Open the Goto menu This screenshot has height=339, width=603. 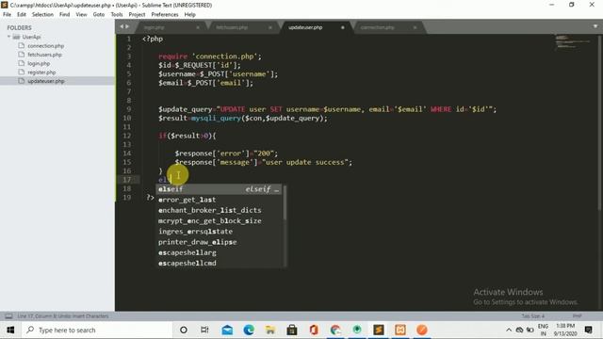(x=99, y=15)
